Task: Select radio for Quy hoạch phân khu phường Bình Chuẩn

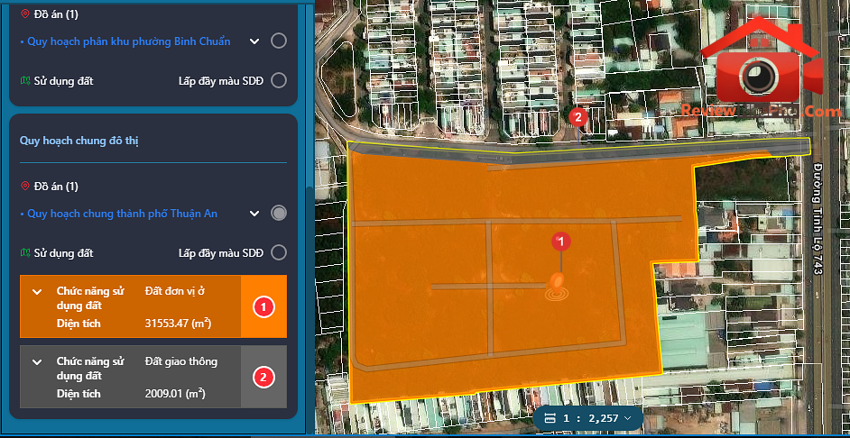Action: coord(279,41)
